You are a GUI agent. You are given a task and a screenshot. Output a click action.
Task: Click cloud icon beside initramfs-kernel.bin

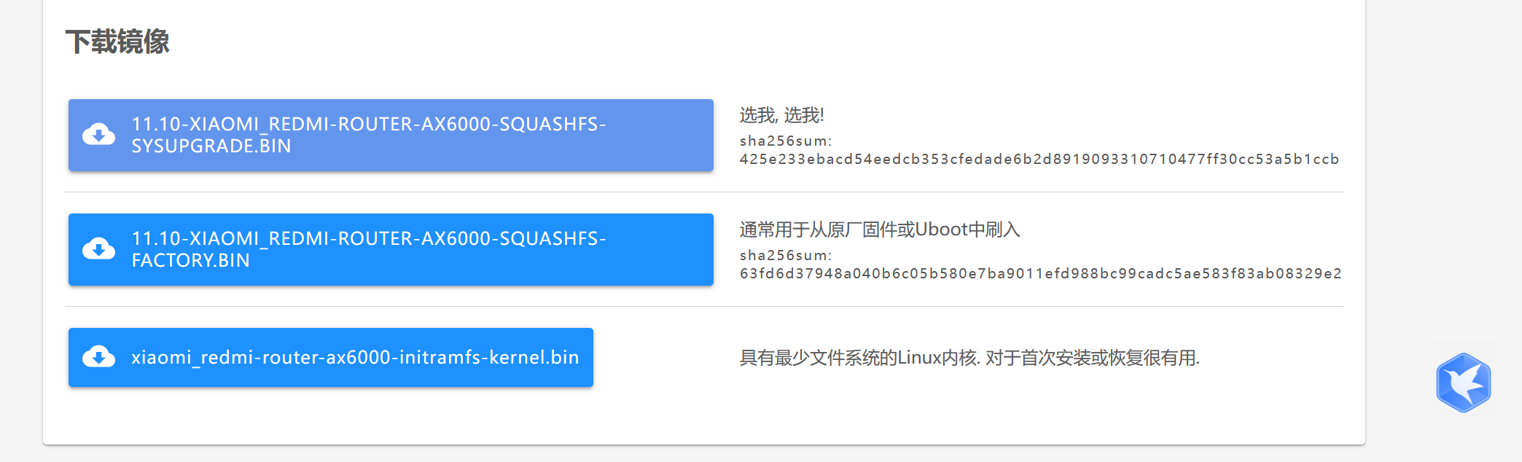pyautogui.click(x=98, y=357)
